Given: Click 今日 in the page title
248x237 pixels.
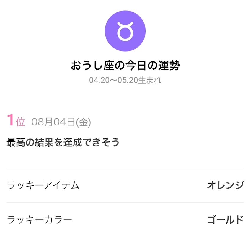Looking at the screenshot, I should coord(136,65).
